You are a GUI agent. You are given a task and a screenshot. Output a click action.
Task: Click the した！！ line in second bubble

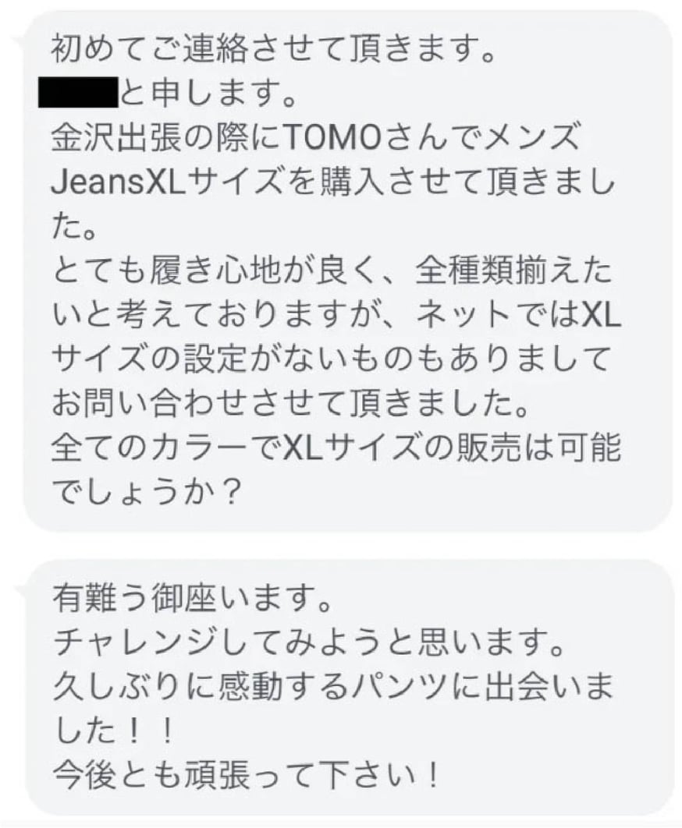[114, 732]
